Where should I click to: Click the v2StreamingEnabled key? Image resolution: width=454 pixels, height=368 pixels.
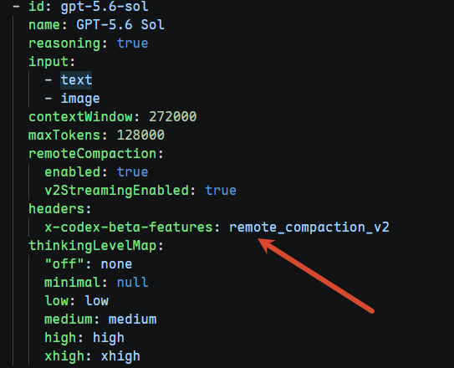coord(117,191)
